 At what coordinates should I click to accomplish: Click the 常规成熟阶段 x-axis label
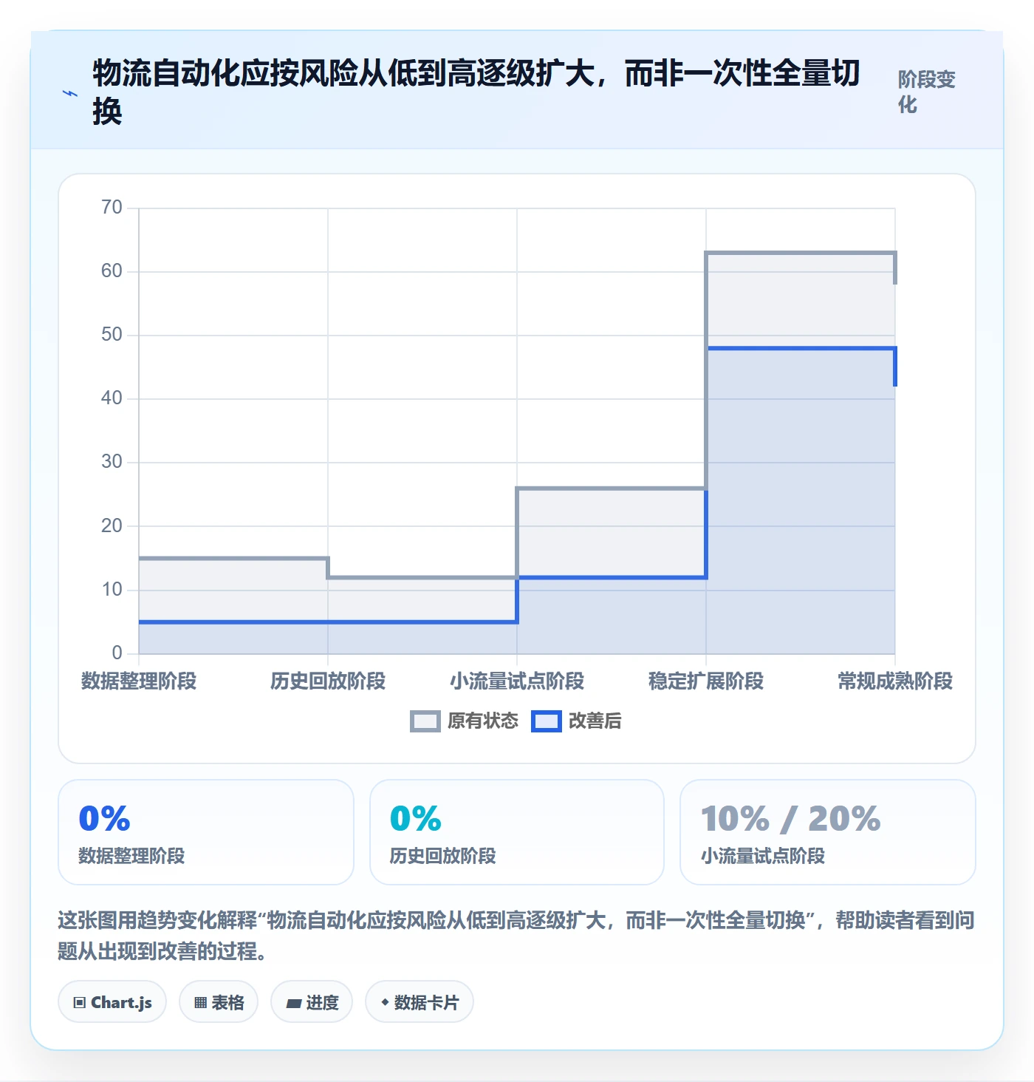coord(895,681)
